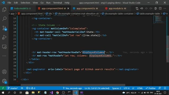Open Microsoft Store from the taskbar
The height and width of the screenshot is (95, 169).
27,93
